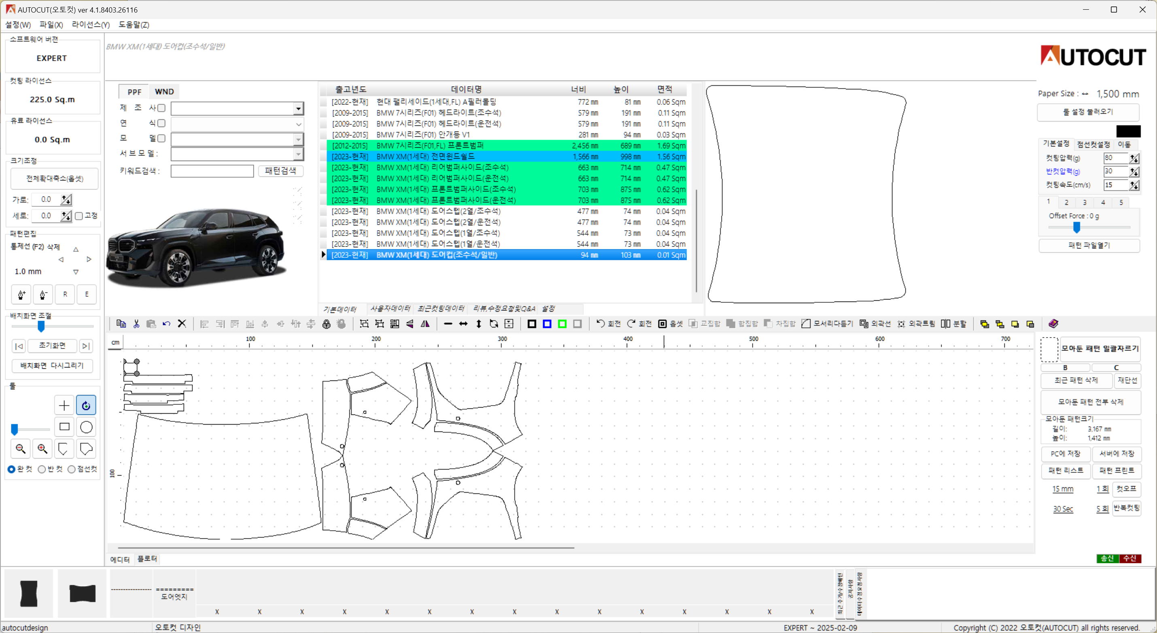Click the 툴 설정 불러오기 button
The width and height of the screenshot is (1157, 633).
(1088, 112)
